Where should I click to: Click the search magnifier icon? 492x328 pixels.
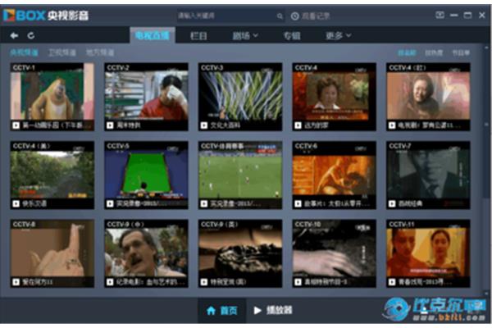point(280,16)
